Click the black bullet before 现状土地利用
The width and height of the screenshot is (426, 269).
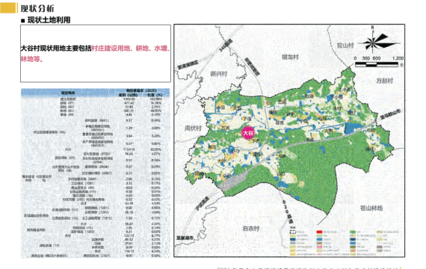23,20
